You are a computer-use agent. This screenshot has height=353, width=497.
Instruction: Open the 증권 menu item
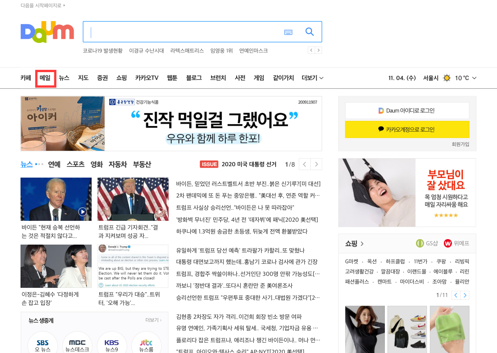[102, 78]
